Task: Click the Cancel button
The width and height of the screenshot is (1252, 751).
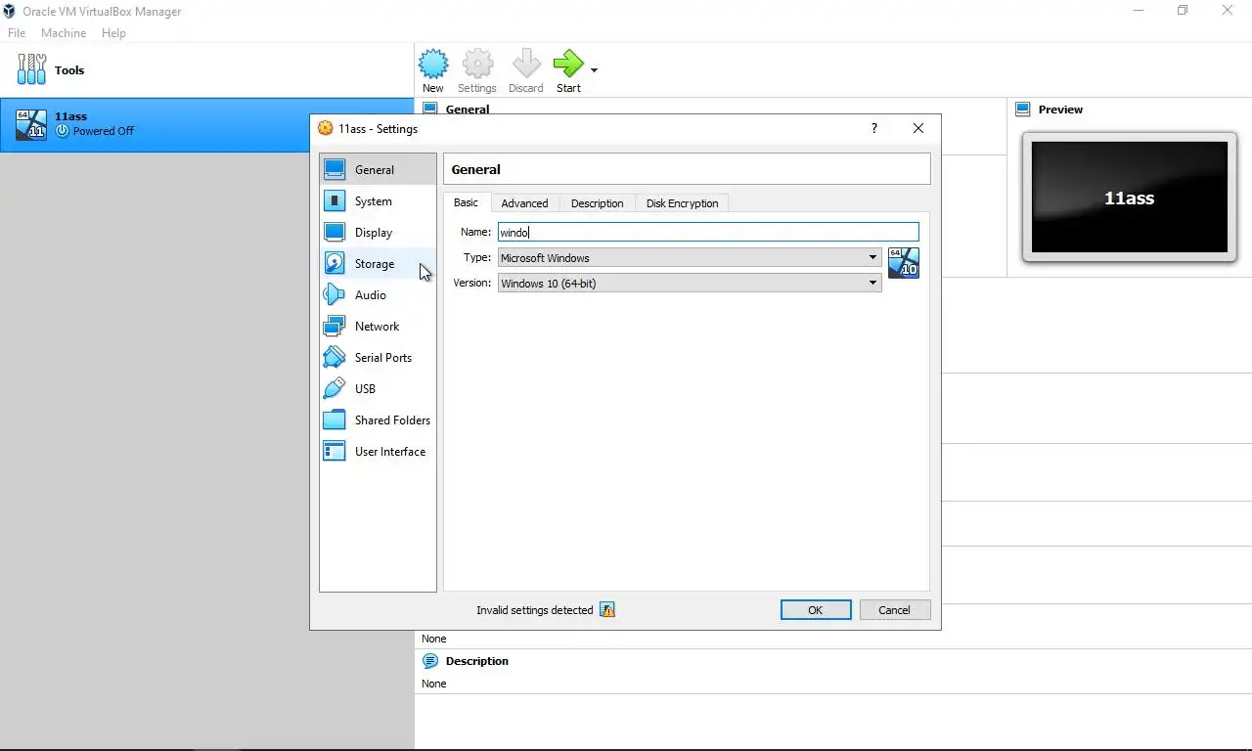Action: pos(894,610)
